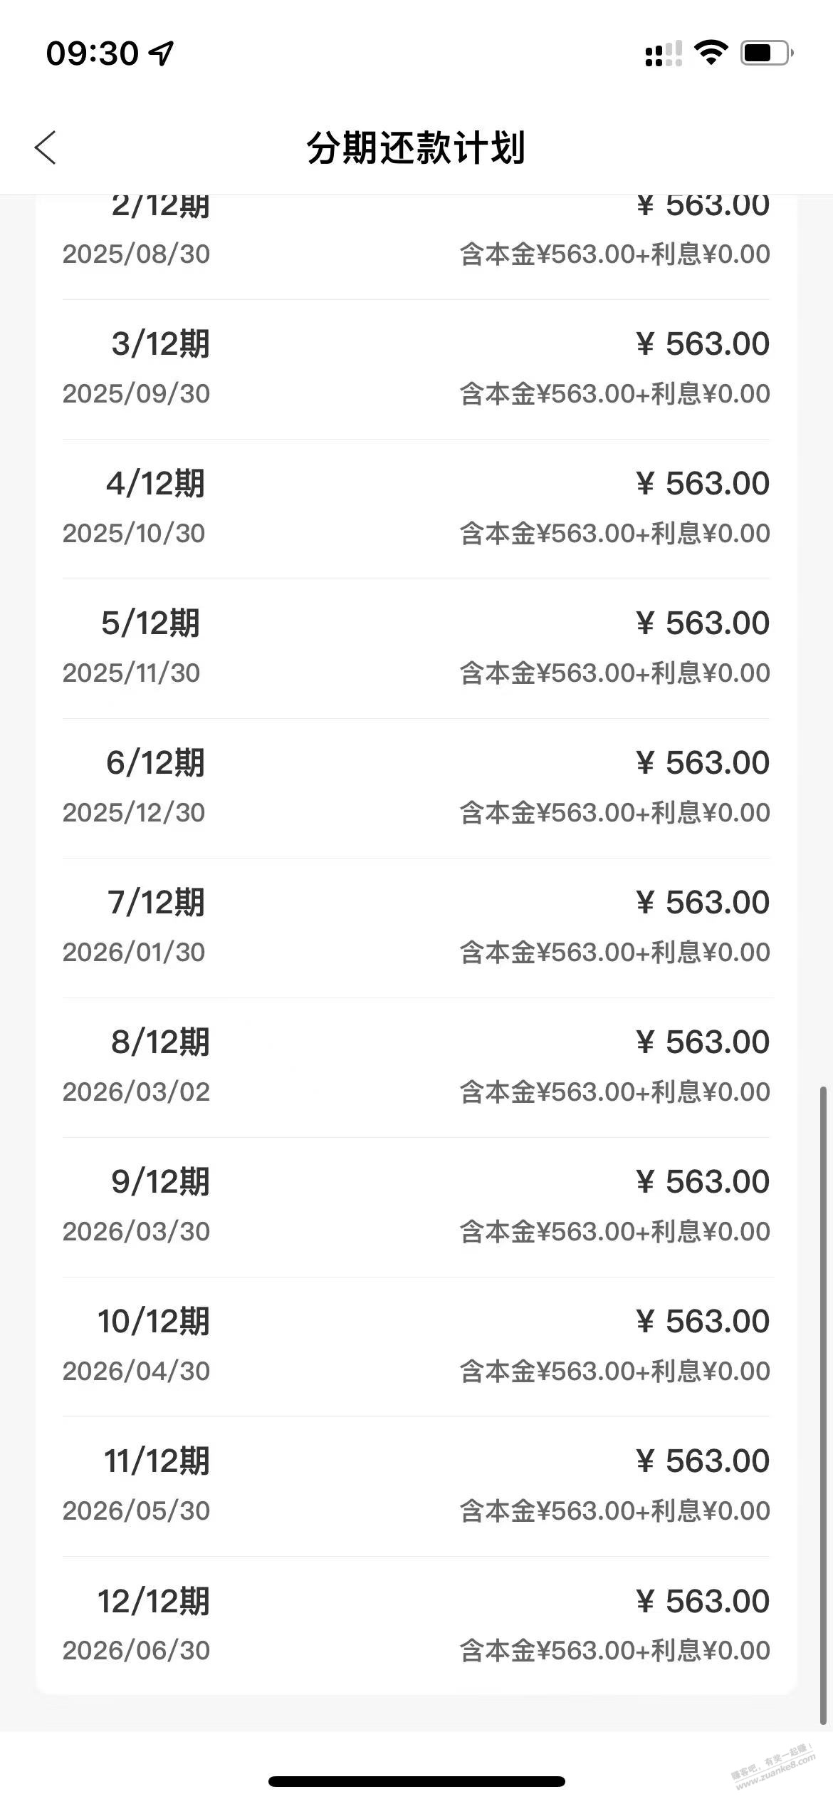This screenshot has width=833, height=1804.
Task: Select the 3/12期 installment row
Action: tap(416, 369)
